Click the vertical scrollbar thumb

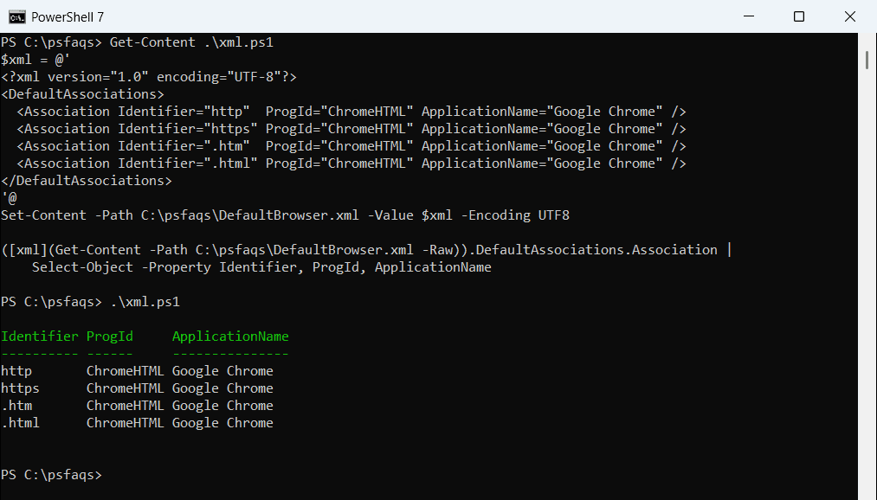(x=867, y=60)
